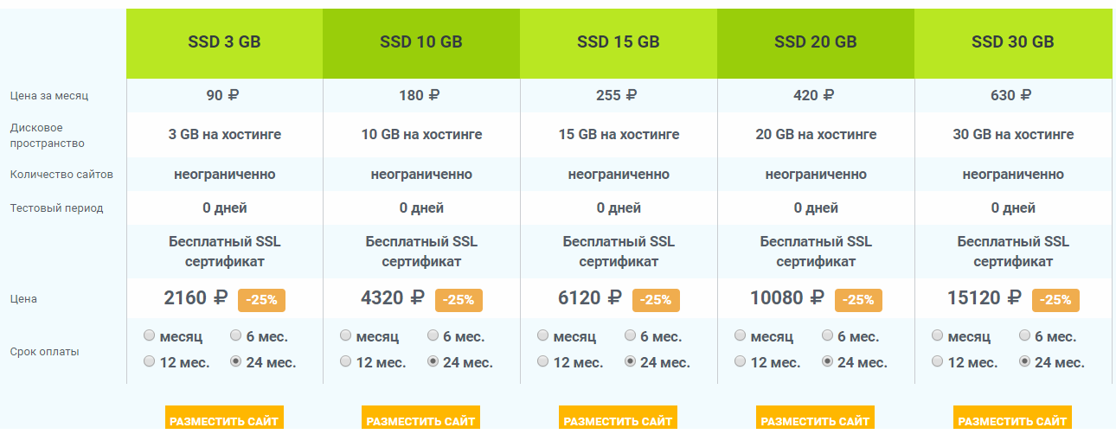Order the SSD 15 GB plan button
1116x434 pixels.
click(619, 421)
